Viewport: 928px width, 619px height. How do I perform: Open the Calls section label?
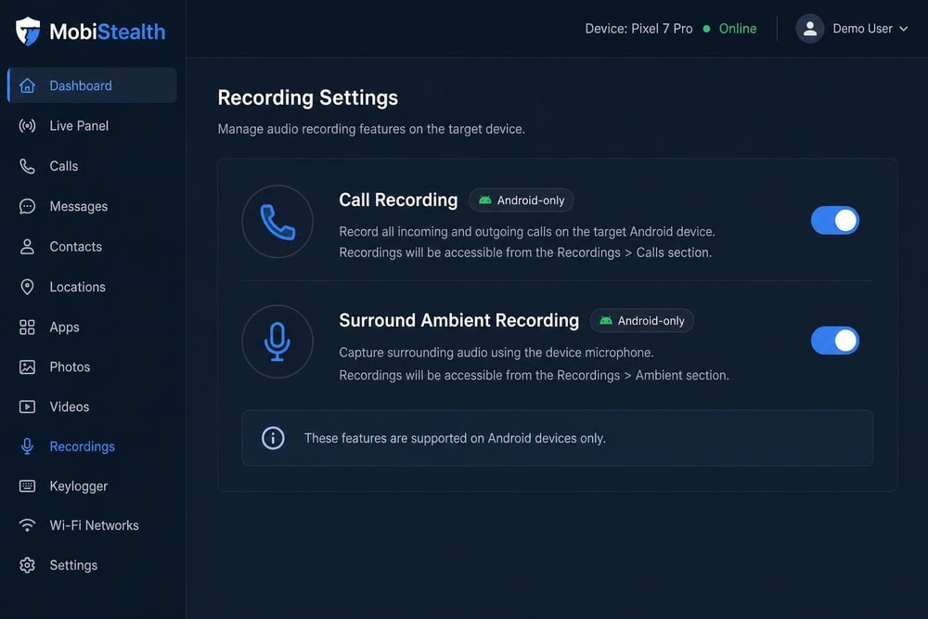pyautogui.click(x=64, y=166)
